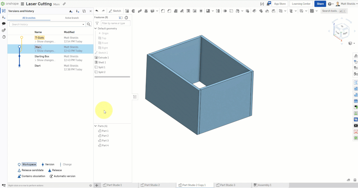
Task: Click the Sketch tool button
Action: point(115,11)
